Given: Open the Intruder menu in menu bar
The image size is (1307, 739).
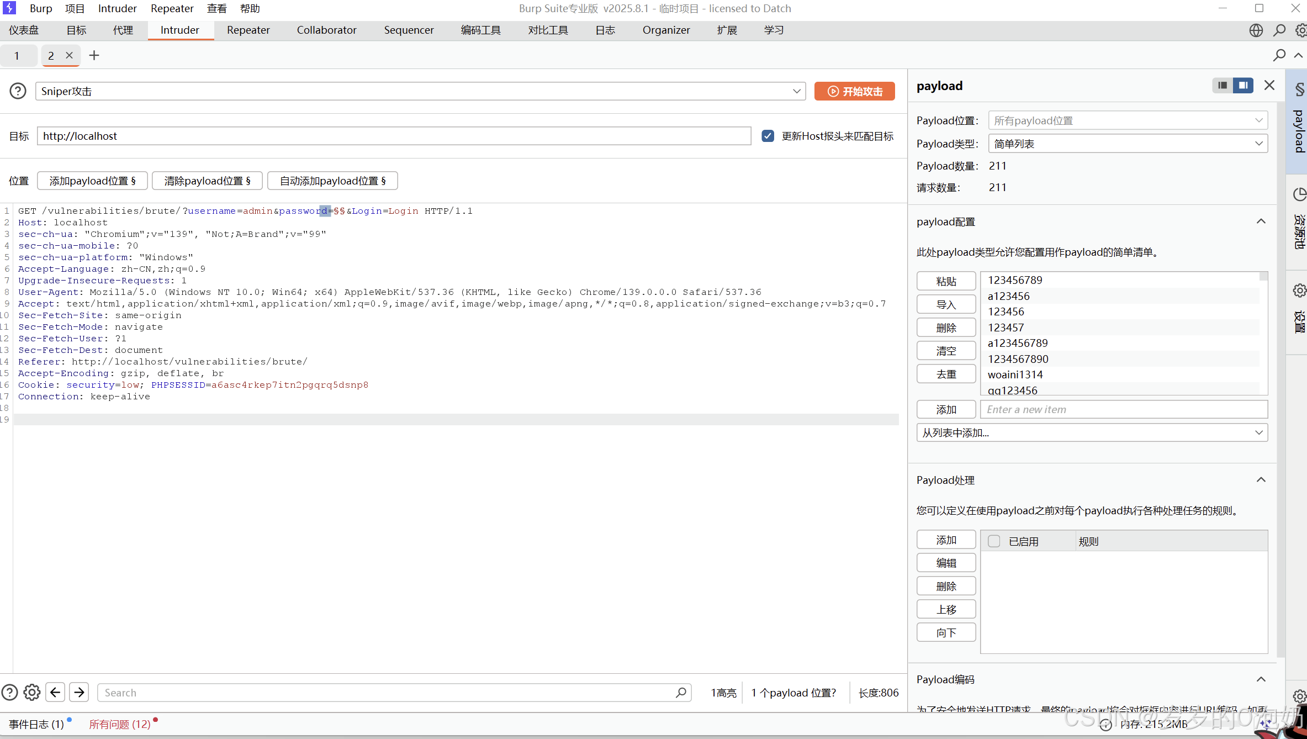Looking at the screenshot, I should pos(117,8).
